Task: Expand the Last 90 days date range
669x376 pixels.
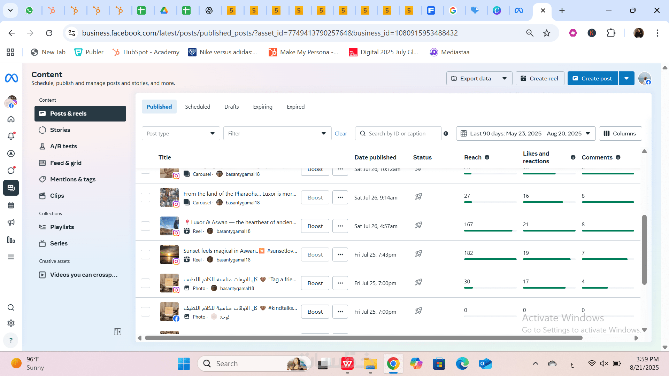Action: click(525, 133)
